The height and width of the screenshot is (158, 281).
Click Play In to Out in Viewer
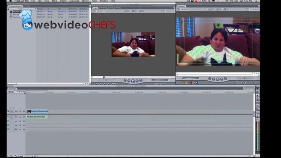tap(129, 81)
